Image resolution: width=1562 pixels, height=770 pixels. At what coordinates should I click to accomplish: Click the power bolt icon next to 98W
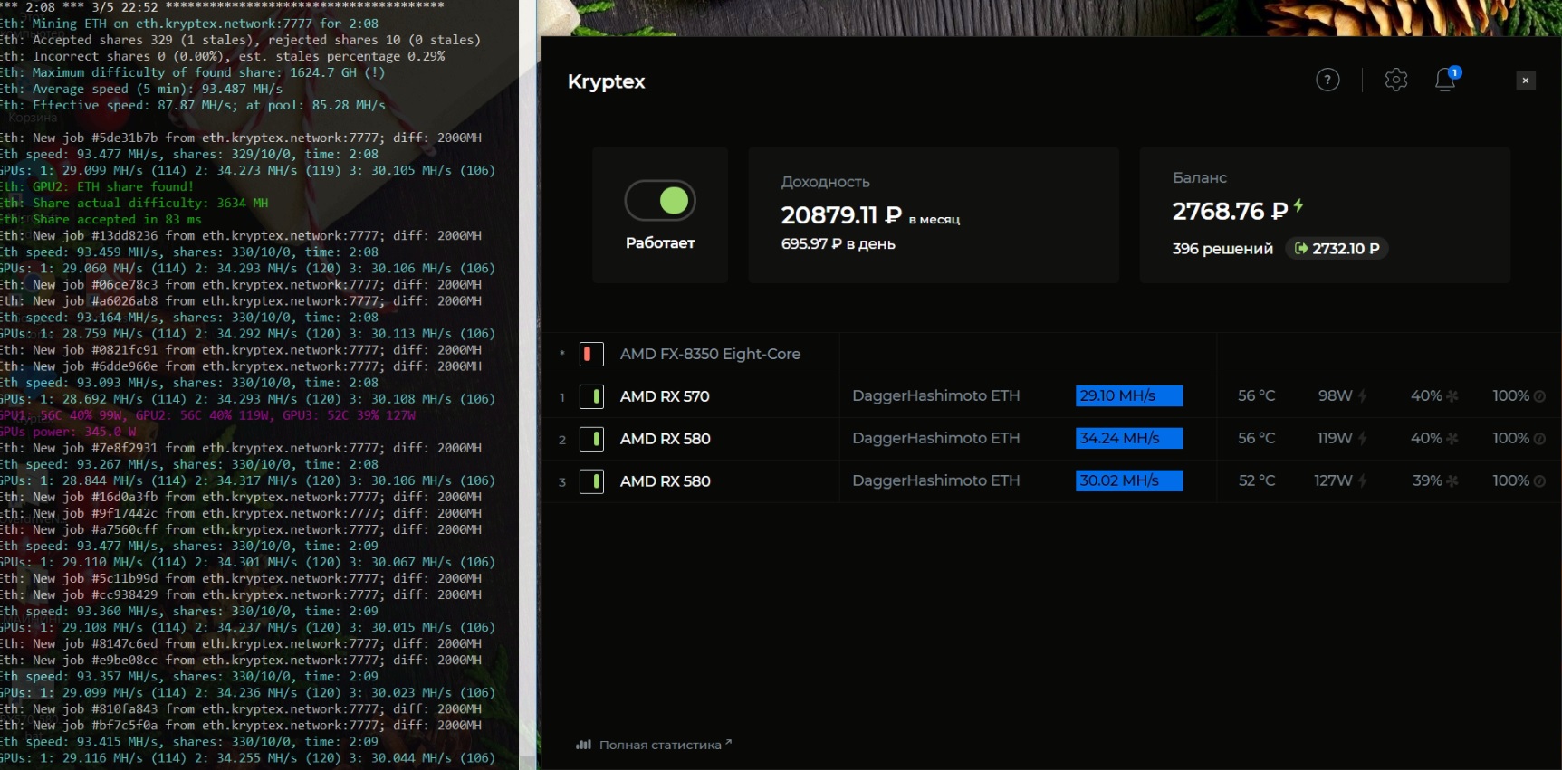click(x=1363, y=396)
